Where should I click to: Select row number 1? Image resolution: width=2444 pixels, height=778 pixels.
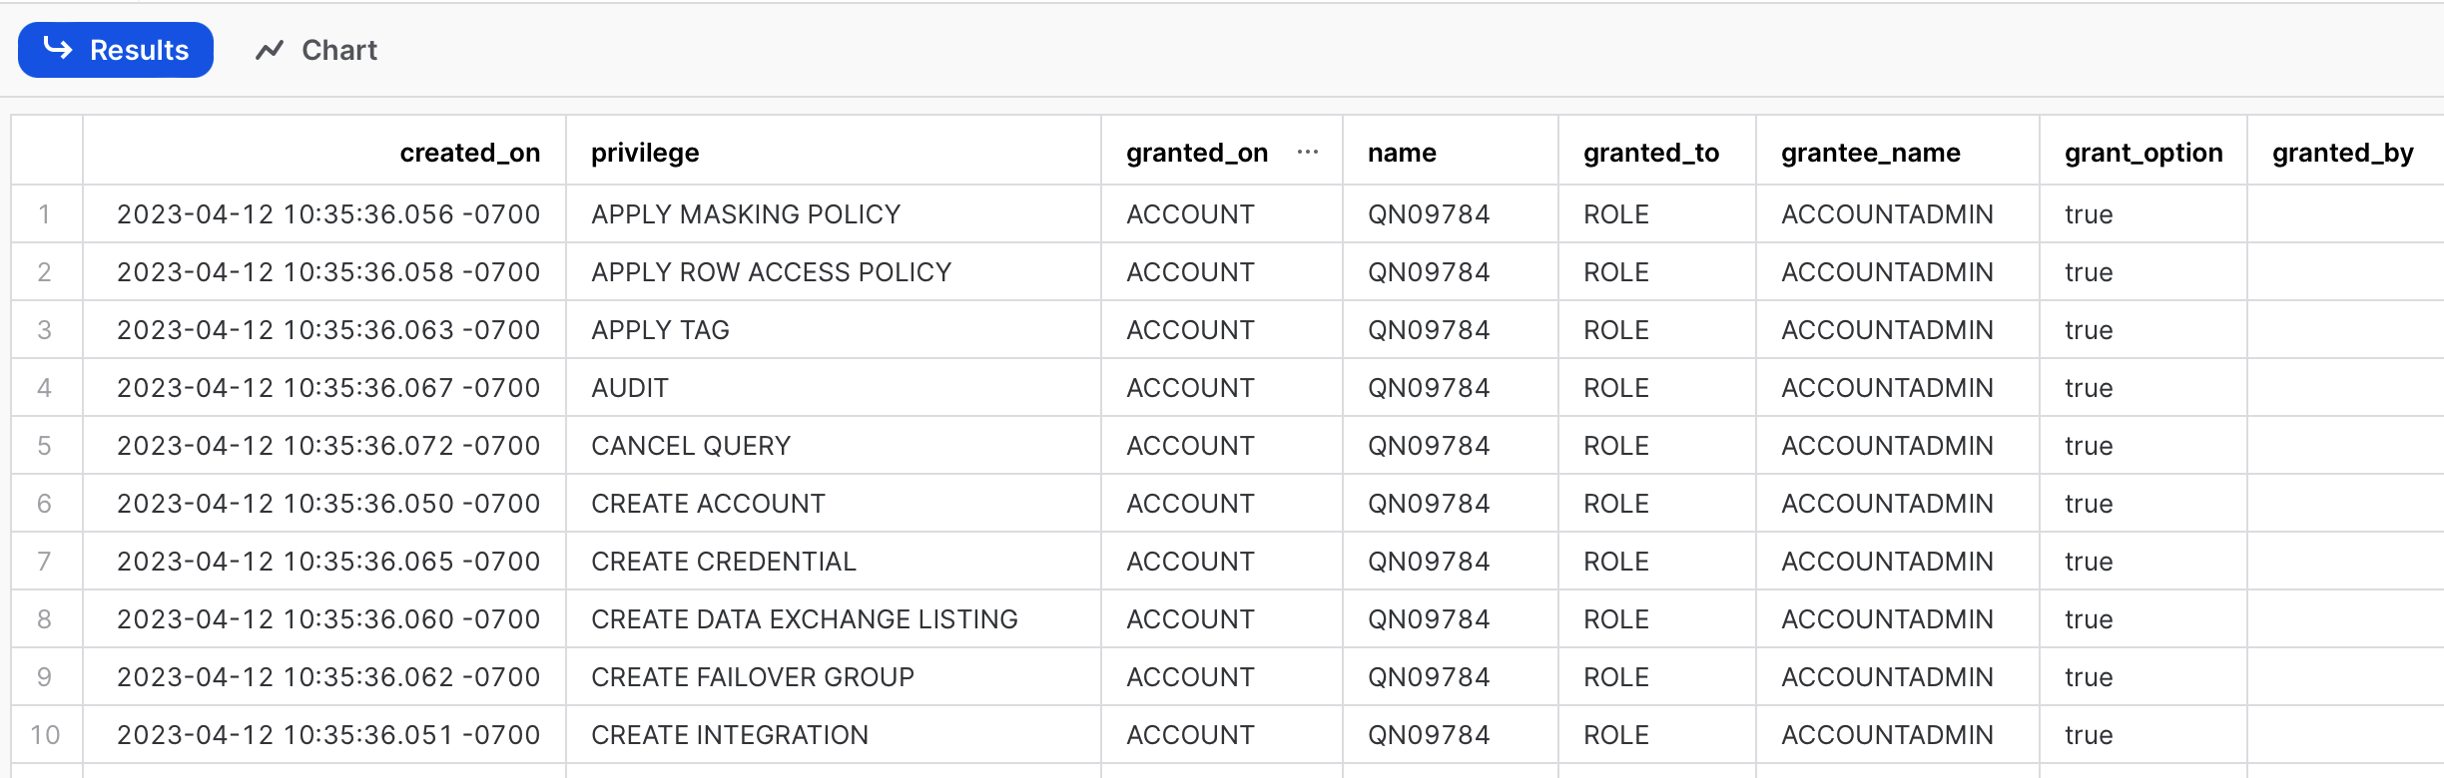pos(45,214)
